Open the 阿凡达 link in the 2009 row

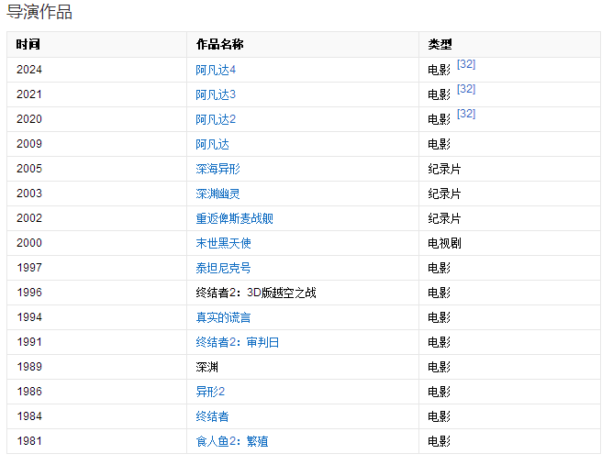212,144
